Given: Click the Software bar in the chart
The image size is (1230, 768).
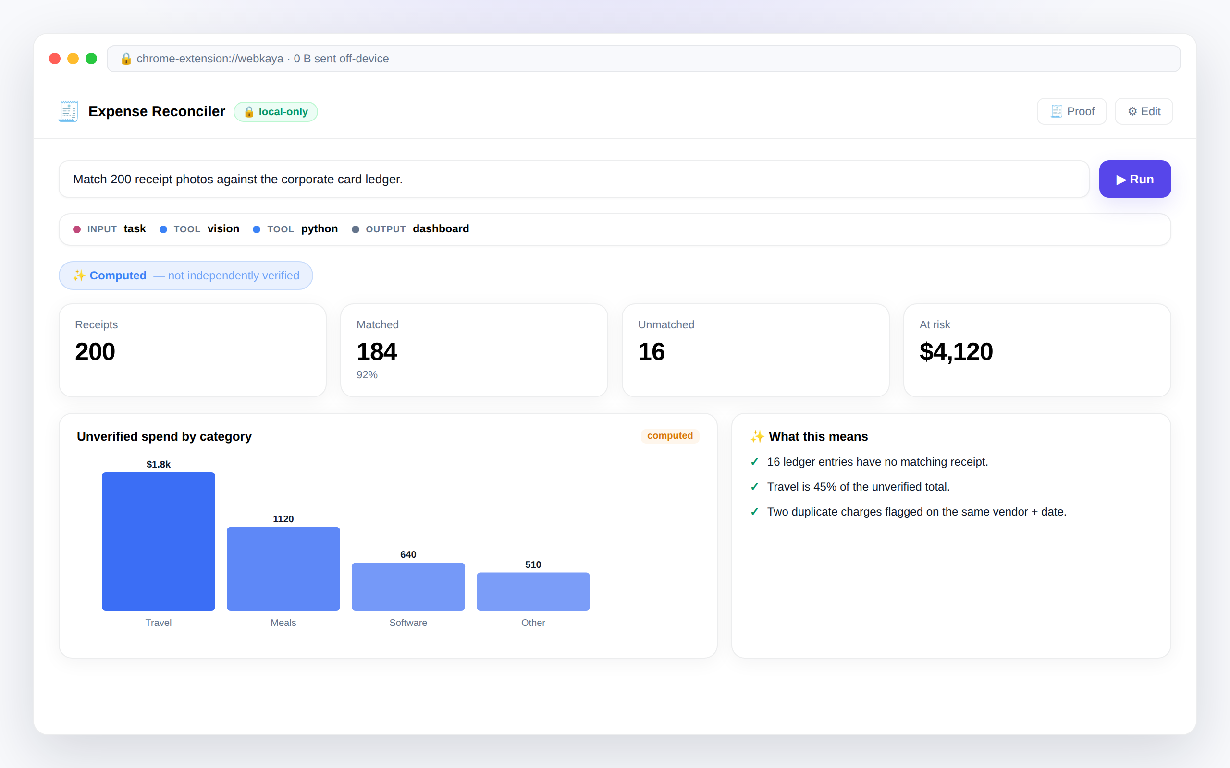Looking at the screenshot, I should coord(408,587).
